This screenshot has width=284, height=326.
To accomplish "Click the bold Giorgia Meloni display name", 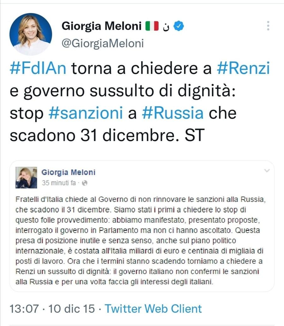I will [x=101, y=26].
